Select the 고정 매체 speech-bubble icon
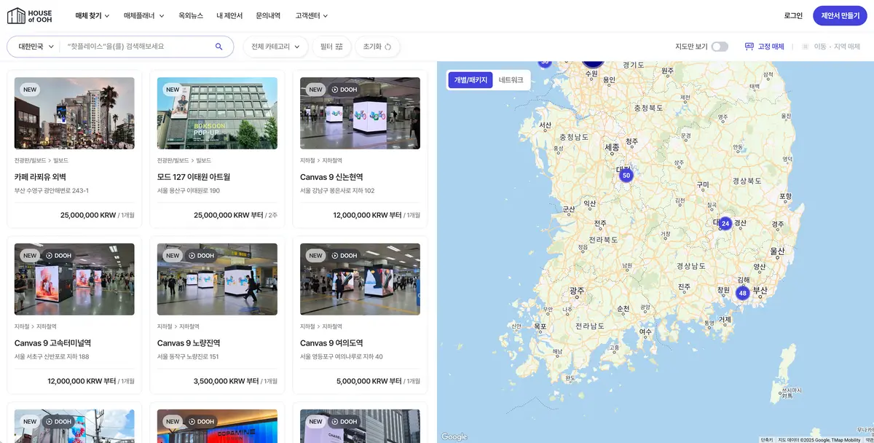Screen dimensions: 874x443 click(749, 46)
